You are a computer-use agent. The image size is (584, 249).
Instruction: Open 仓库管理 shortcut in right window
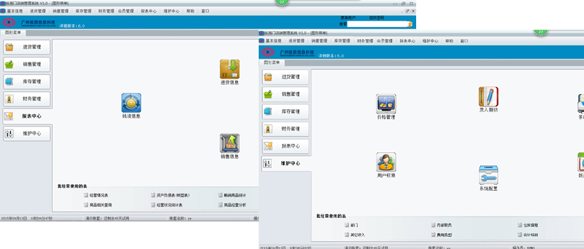click(x=528, y=225)
